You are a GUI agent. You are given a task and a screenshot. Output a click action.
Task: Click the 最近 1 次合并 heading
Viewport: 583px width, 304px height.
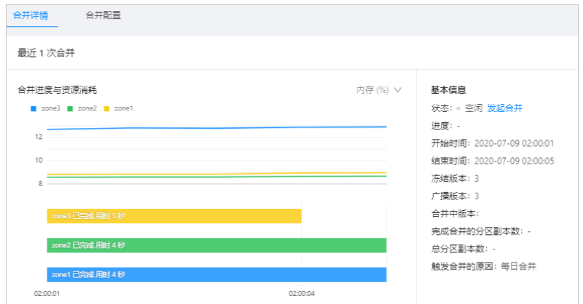(x=46, y=53)
